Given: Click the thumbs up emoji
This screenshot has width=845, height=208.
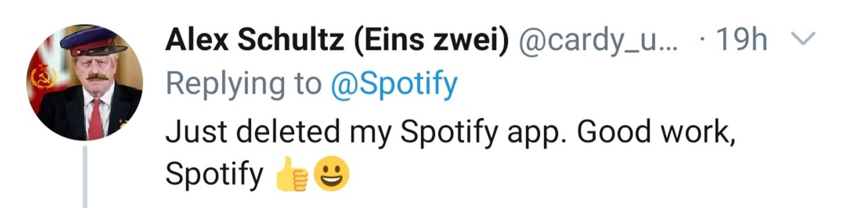Looking at the screenshot, I should pos(292,174).
